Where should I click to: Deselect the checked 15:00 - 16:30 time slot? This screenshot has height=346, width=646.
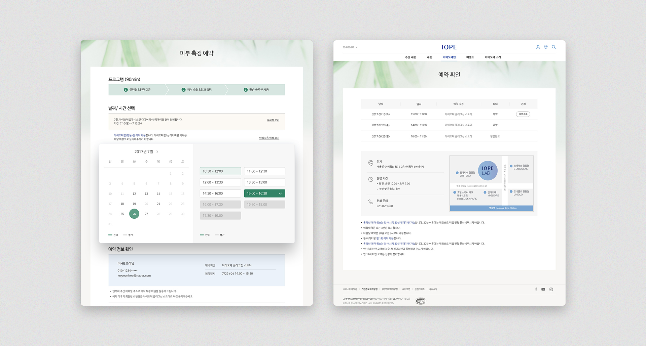(x=264, y=193)
